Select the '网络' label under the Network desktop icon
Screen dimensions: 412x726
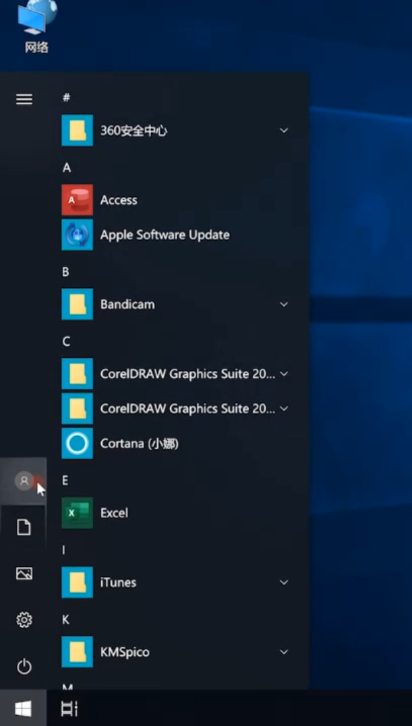[36, 47]
